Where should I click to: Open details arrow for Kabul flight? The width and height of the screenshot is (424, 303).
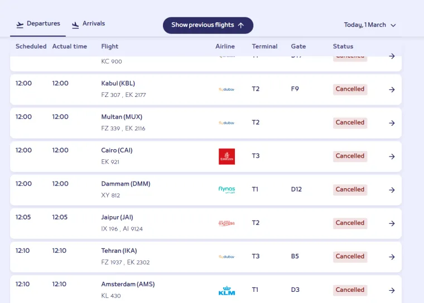pyautogui.click(x=392, y=90)
